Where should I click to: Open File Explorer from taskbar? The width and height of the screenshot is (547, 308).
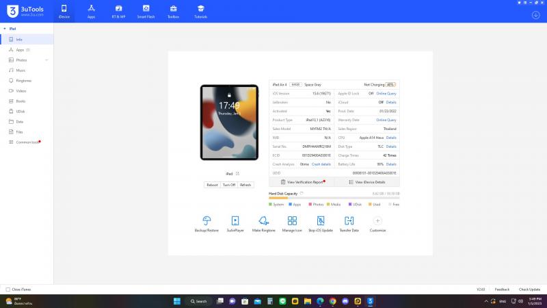point(307,301)
